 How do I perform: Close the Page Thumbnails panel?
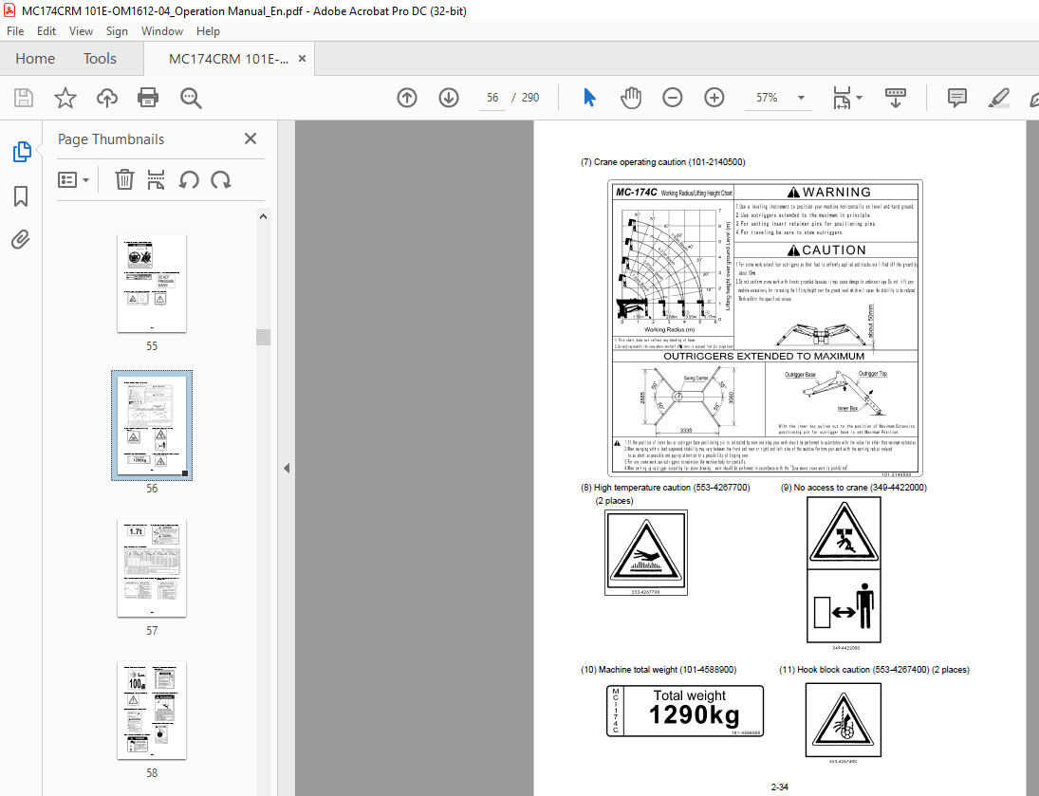(250, 139)
